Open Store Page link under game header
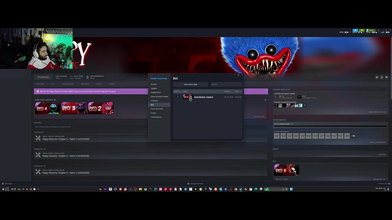Image resolution: width=392 pixels, height=220 pixels. coord(40,84)
